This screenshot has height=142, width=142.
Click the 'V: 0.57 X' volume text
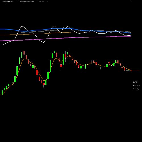click(x=137, y=85)
